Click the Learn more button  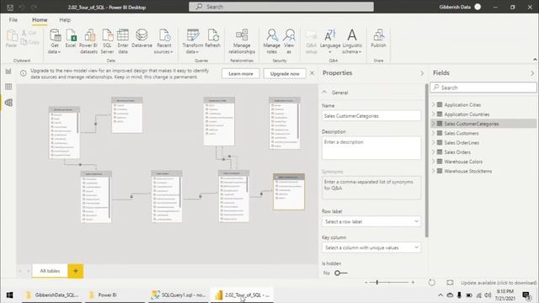[x=241, y=73]
